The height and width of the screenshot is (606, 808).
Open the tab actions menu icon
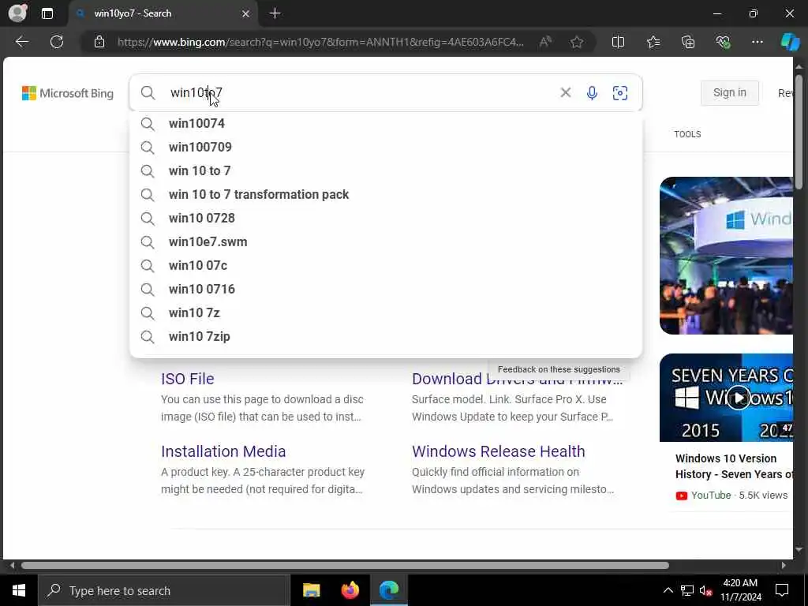click(x=47, y=13)
